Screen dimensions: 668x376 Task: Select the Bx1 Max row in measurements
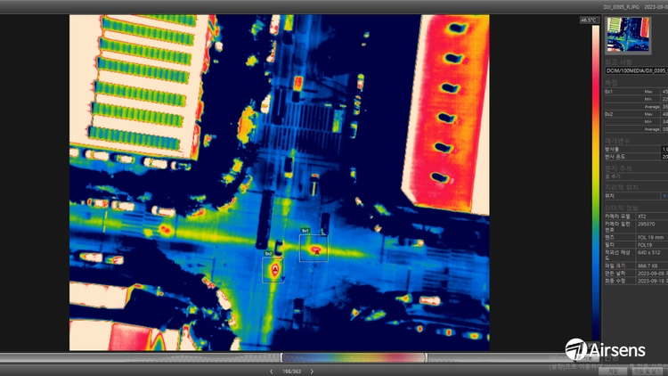click(x=637, y=92)
